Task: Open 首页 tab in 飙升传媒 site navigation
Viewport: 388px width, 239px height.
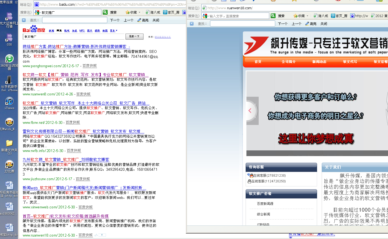Action: [x=258, y=62]
